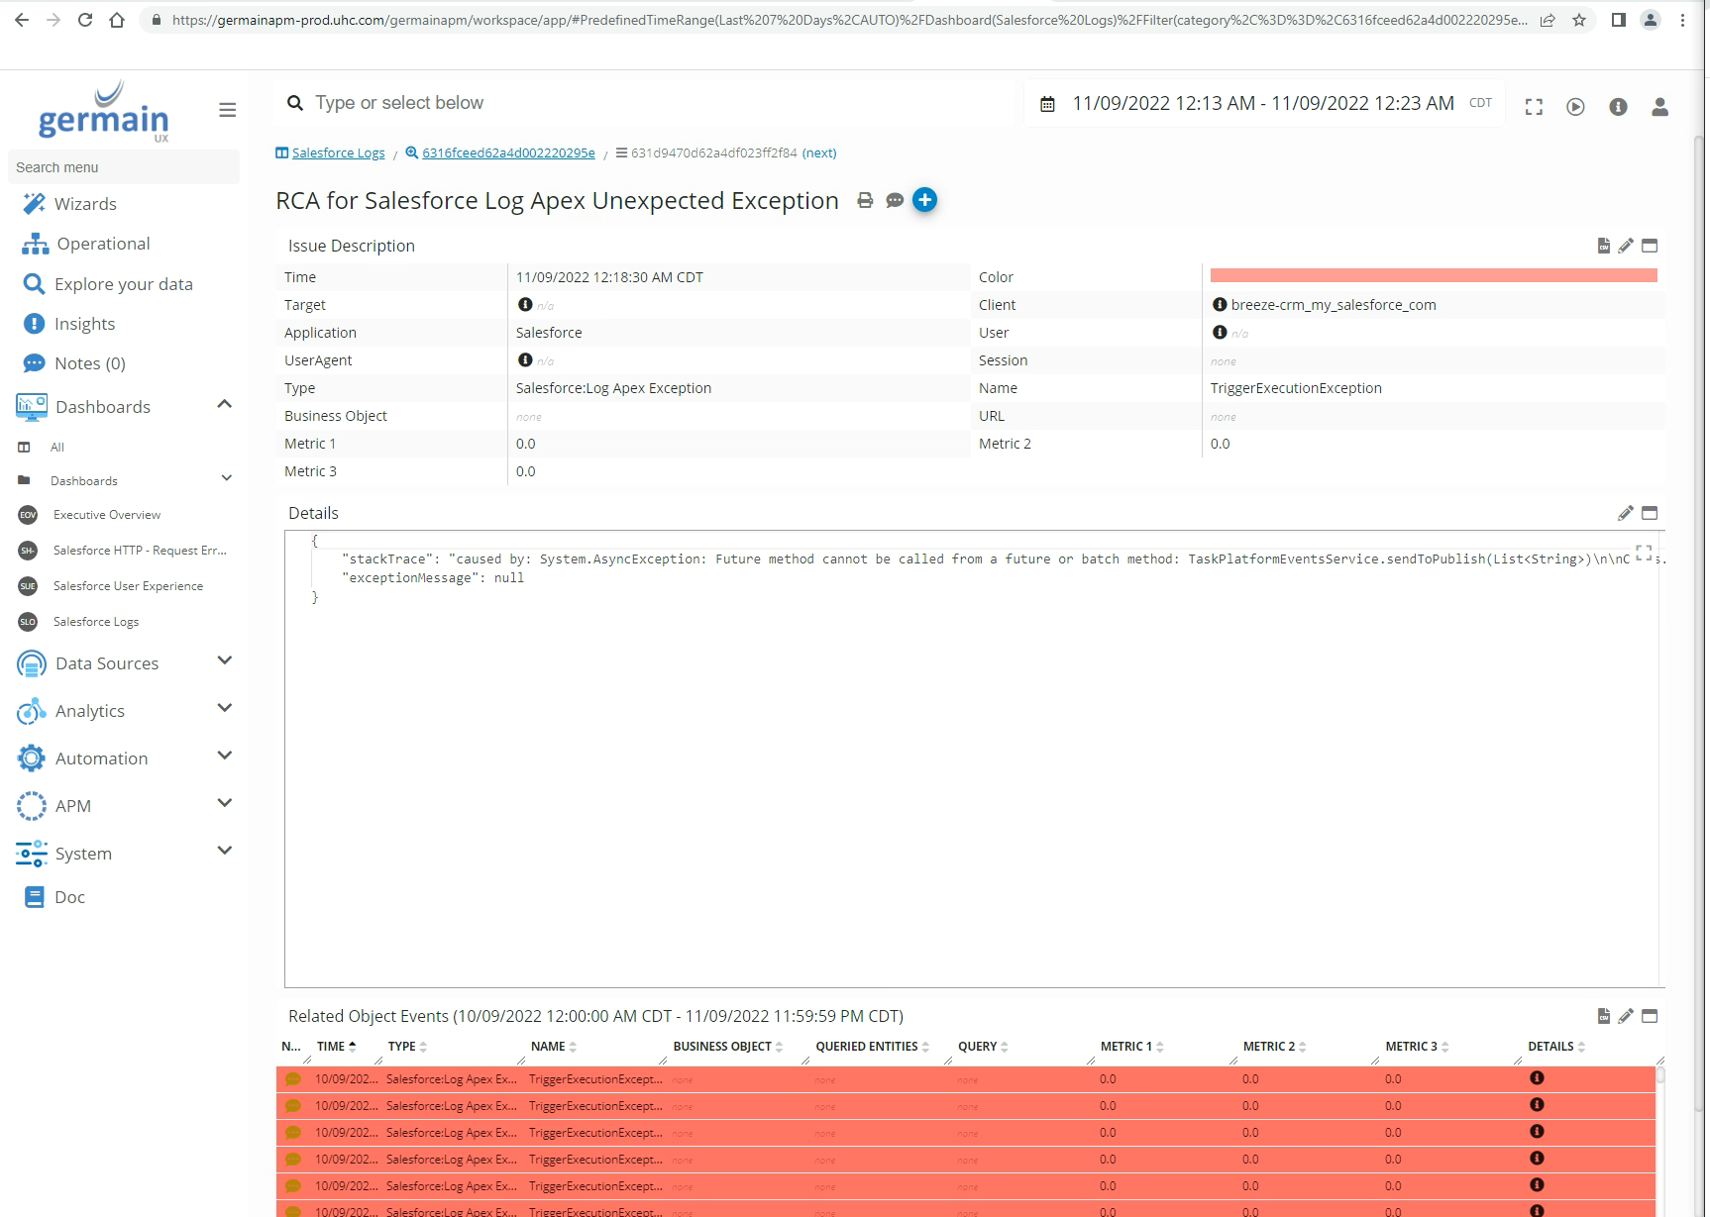The image size is (1710, 1217).
Task: Maximize the Related Object Events panel
Action: [1650, 1016]
